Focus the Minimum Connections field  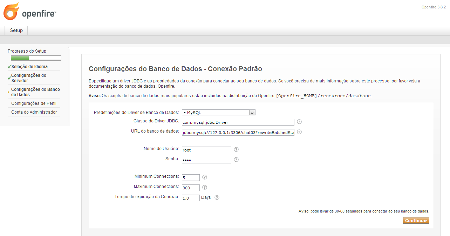tap(191, 177)
